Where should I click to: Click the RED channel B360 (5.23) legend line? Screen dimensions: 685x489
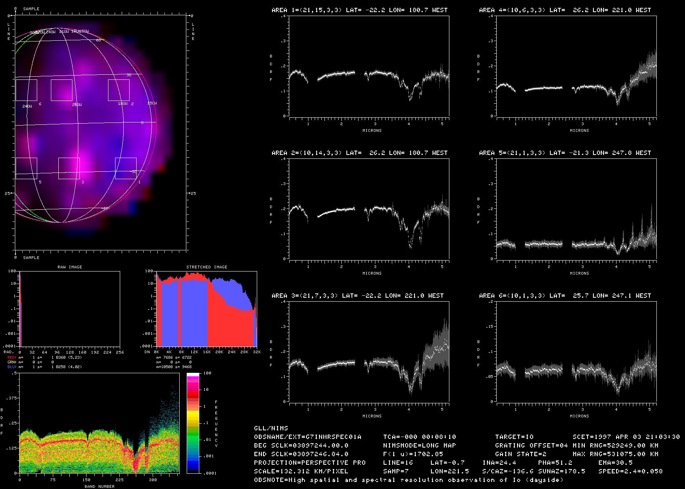[45, 358]
